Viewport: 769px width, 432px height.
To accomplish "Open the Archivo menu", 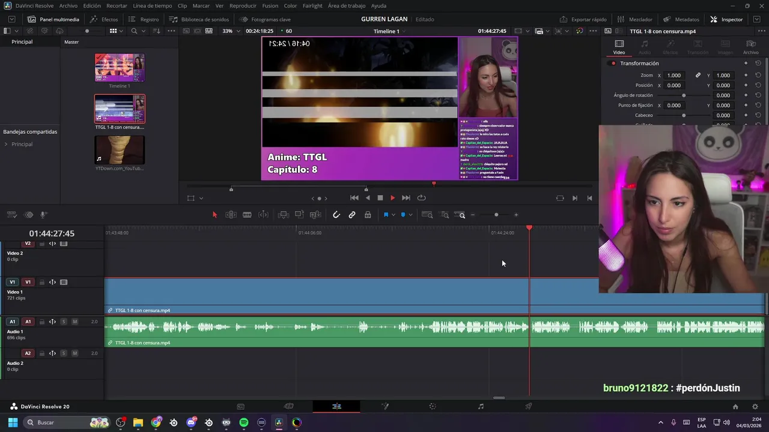I will coord(68,5).
